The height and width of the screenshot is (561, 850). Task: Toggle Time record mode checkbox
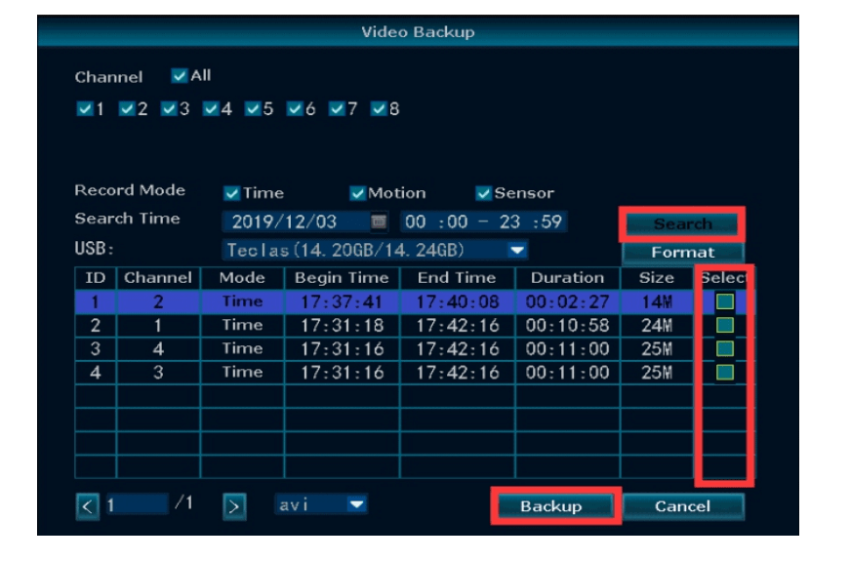(231, 193)
